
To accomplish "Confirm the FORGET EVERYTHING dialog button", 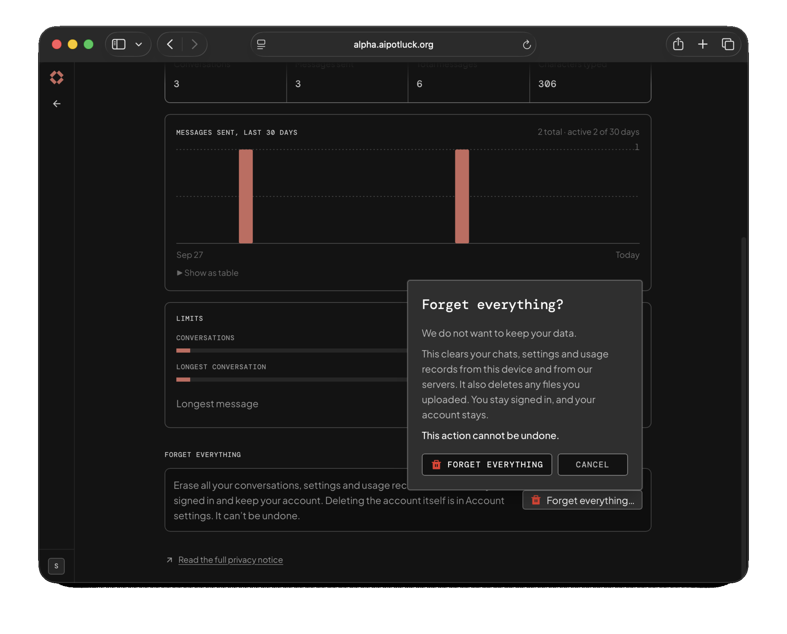I will [487, 464].
